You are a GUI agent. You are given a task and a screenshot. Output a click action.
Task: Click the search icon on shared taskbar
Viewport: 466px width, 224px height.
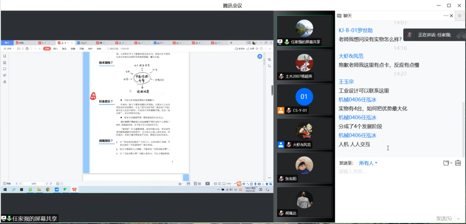coord(14,190)
